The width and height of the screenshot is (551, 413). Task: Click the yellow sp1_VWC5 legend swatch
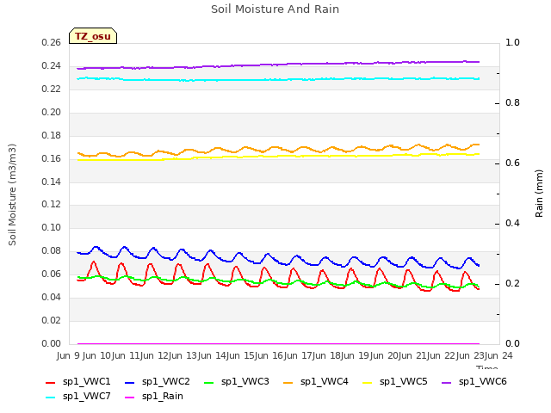368,383
